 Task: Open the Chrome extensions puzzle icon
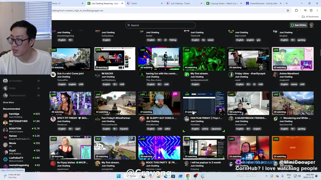(x=296, y=10)
